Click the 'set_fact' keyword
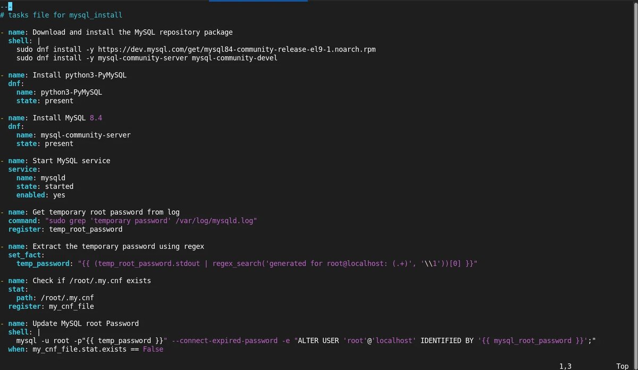638x370 pixels. pyautogui.click(x=24, y=255)
